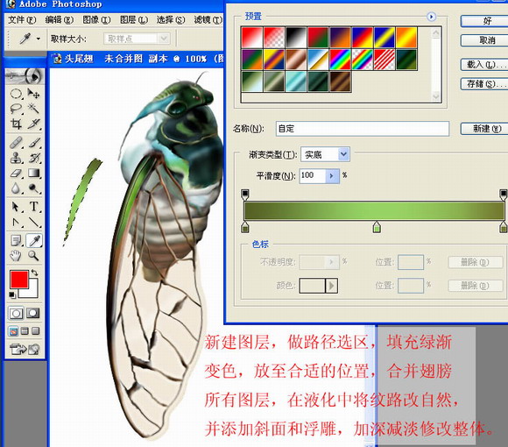Select the Notes tool
Viewport: 508px width, 447px height.
click(16, 241)
